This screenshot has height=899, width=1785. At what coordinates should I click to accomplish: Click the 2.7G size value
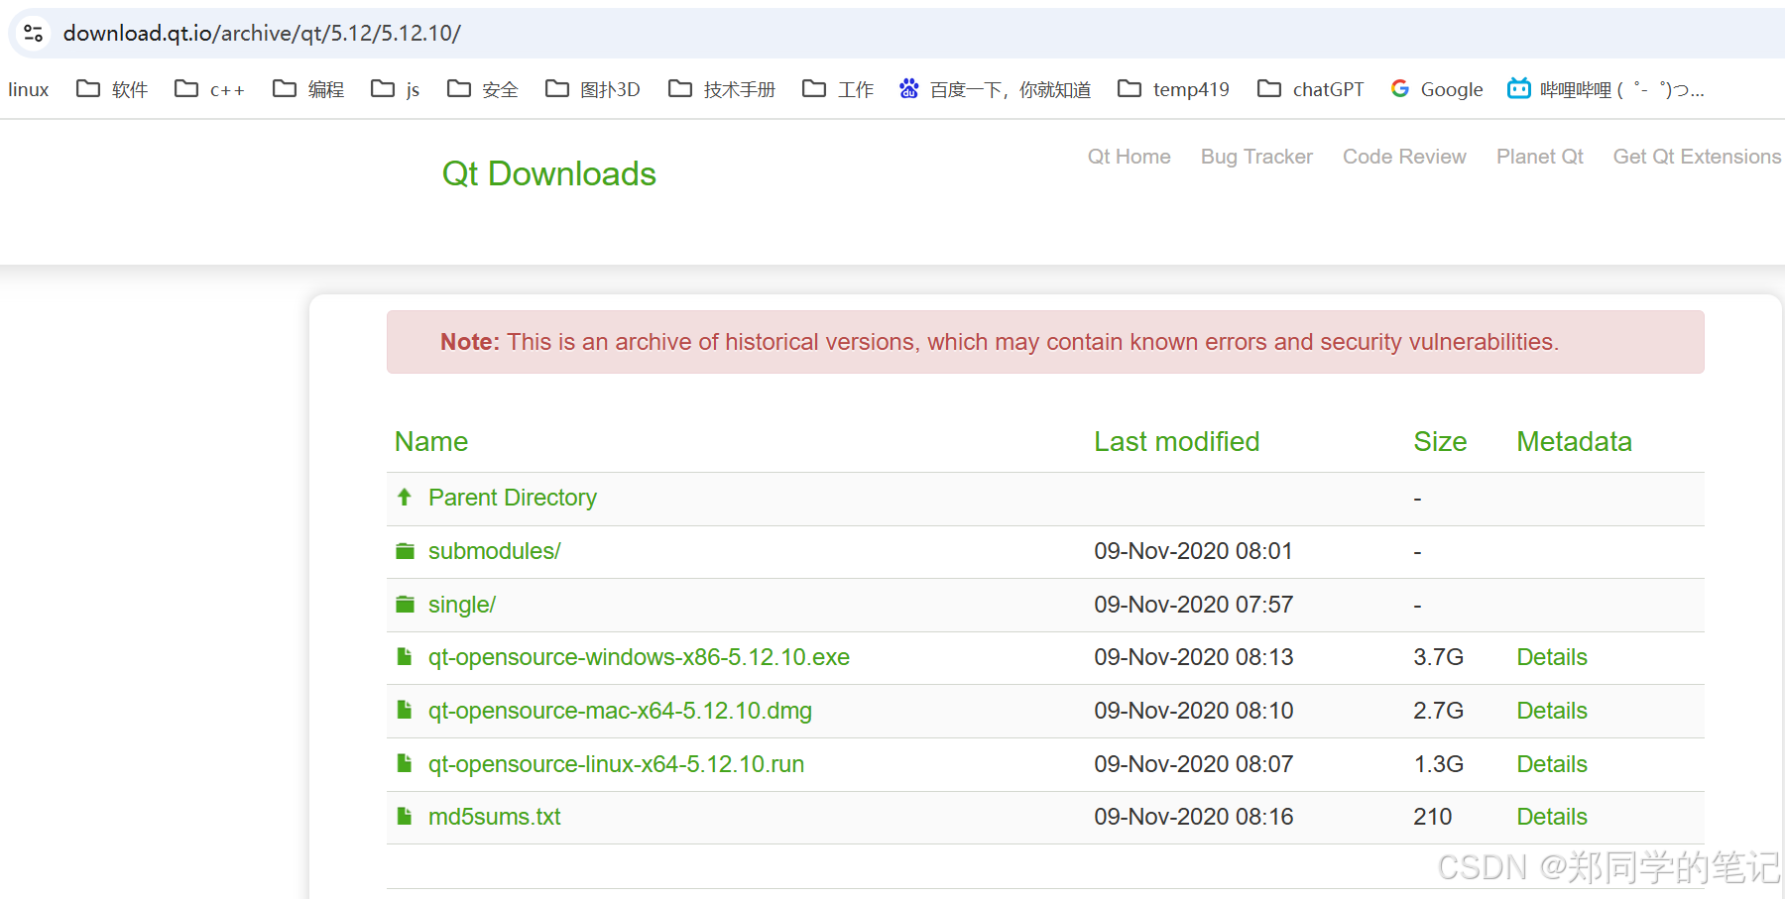tap(1438, 711)
